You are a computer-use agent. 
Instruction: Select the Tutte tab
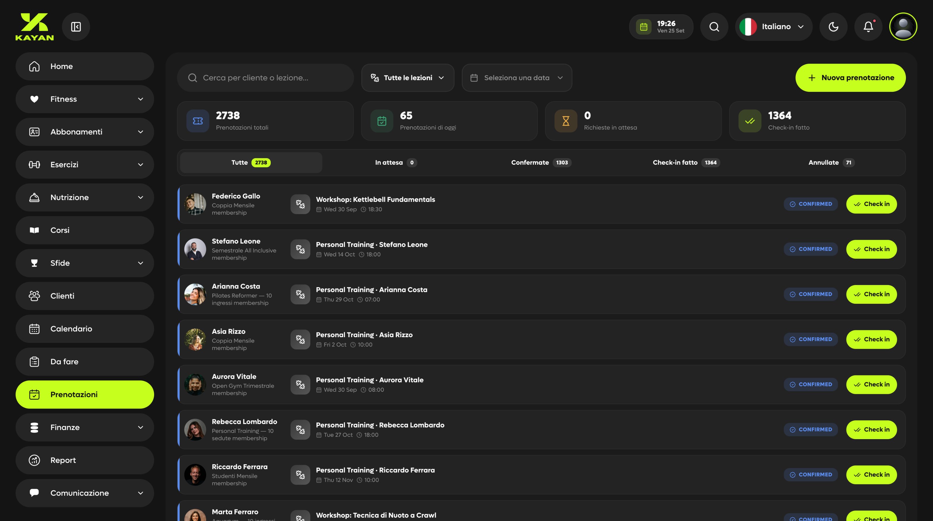(251, 163)
